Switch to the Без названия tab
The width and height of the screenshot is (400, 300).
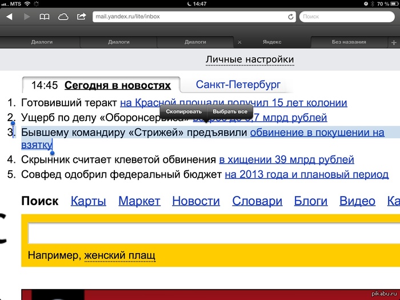tap(349, 42)
